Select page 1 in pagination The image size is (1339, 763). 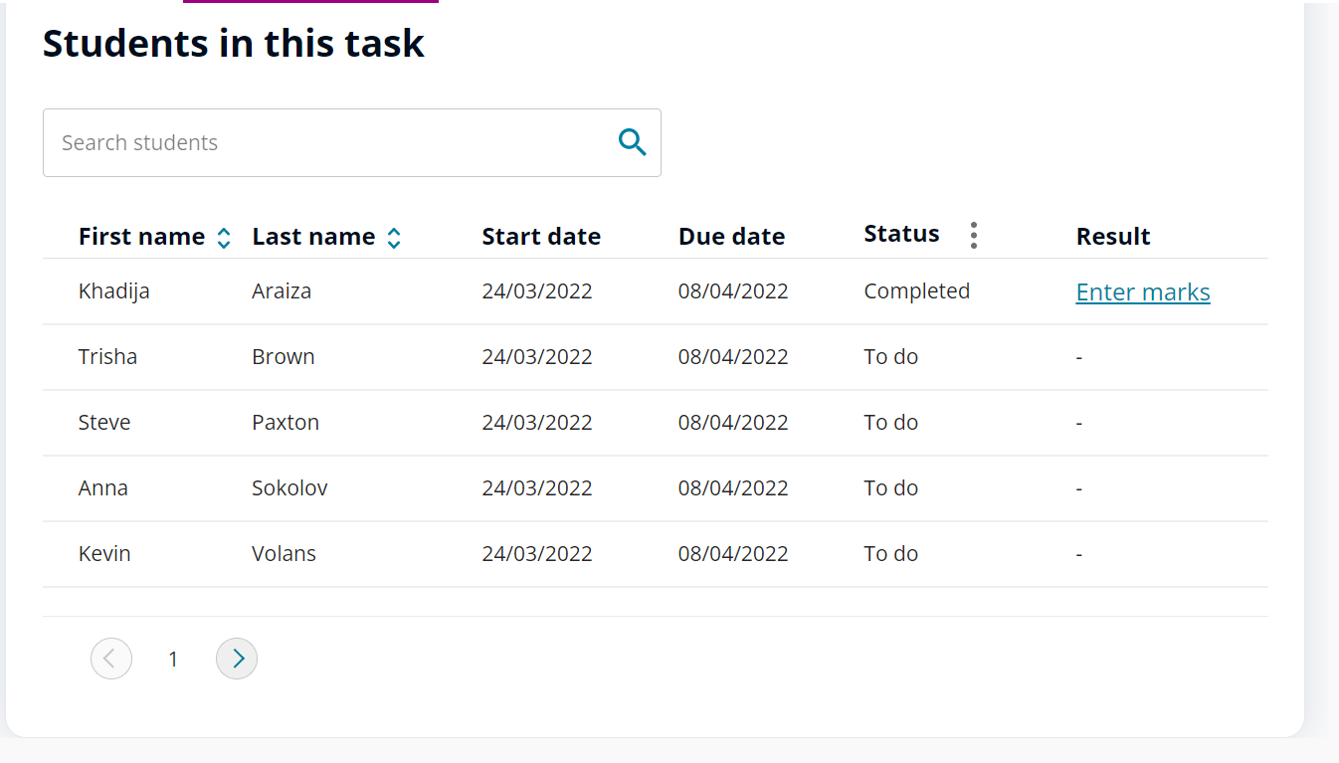point(173,658)
